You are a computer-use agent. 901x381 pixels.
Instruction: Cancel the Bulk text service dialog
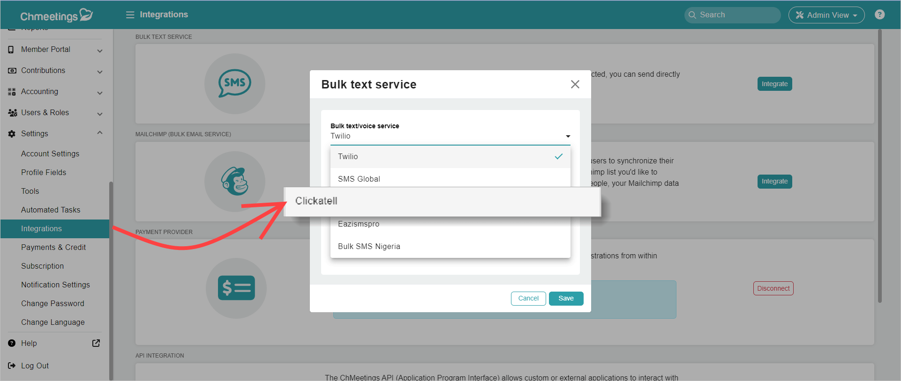(x=528, y=299)
